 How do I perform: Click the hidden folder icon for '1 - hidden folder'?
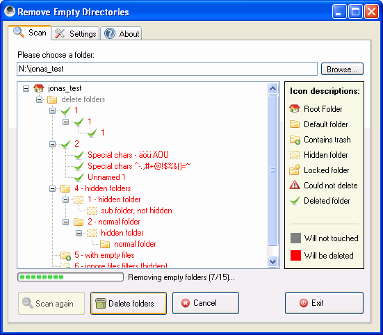(79, 199)
